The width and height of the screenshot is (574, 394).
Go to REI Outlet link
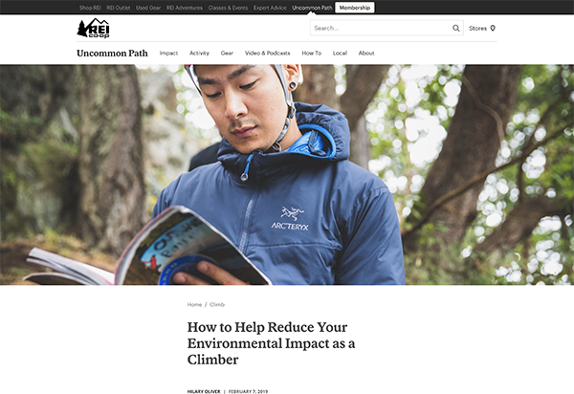(119, 8)
